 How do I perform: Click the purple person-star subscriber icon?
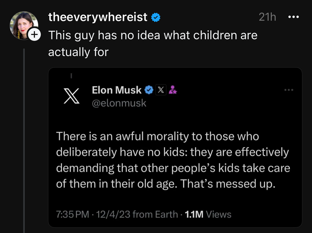pyautogui.click(x=173, y=91)
